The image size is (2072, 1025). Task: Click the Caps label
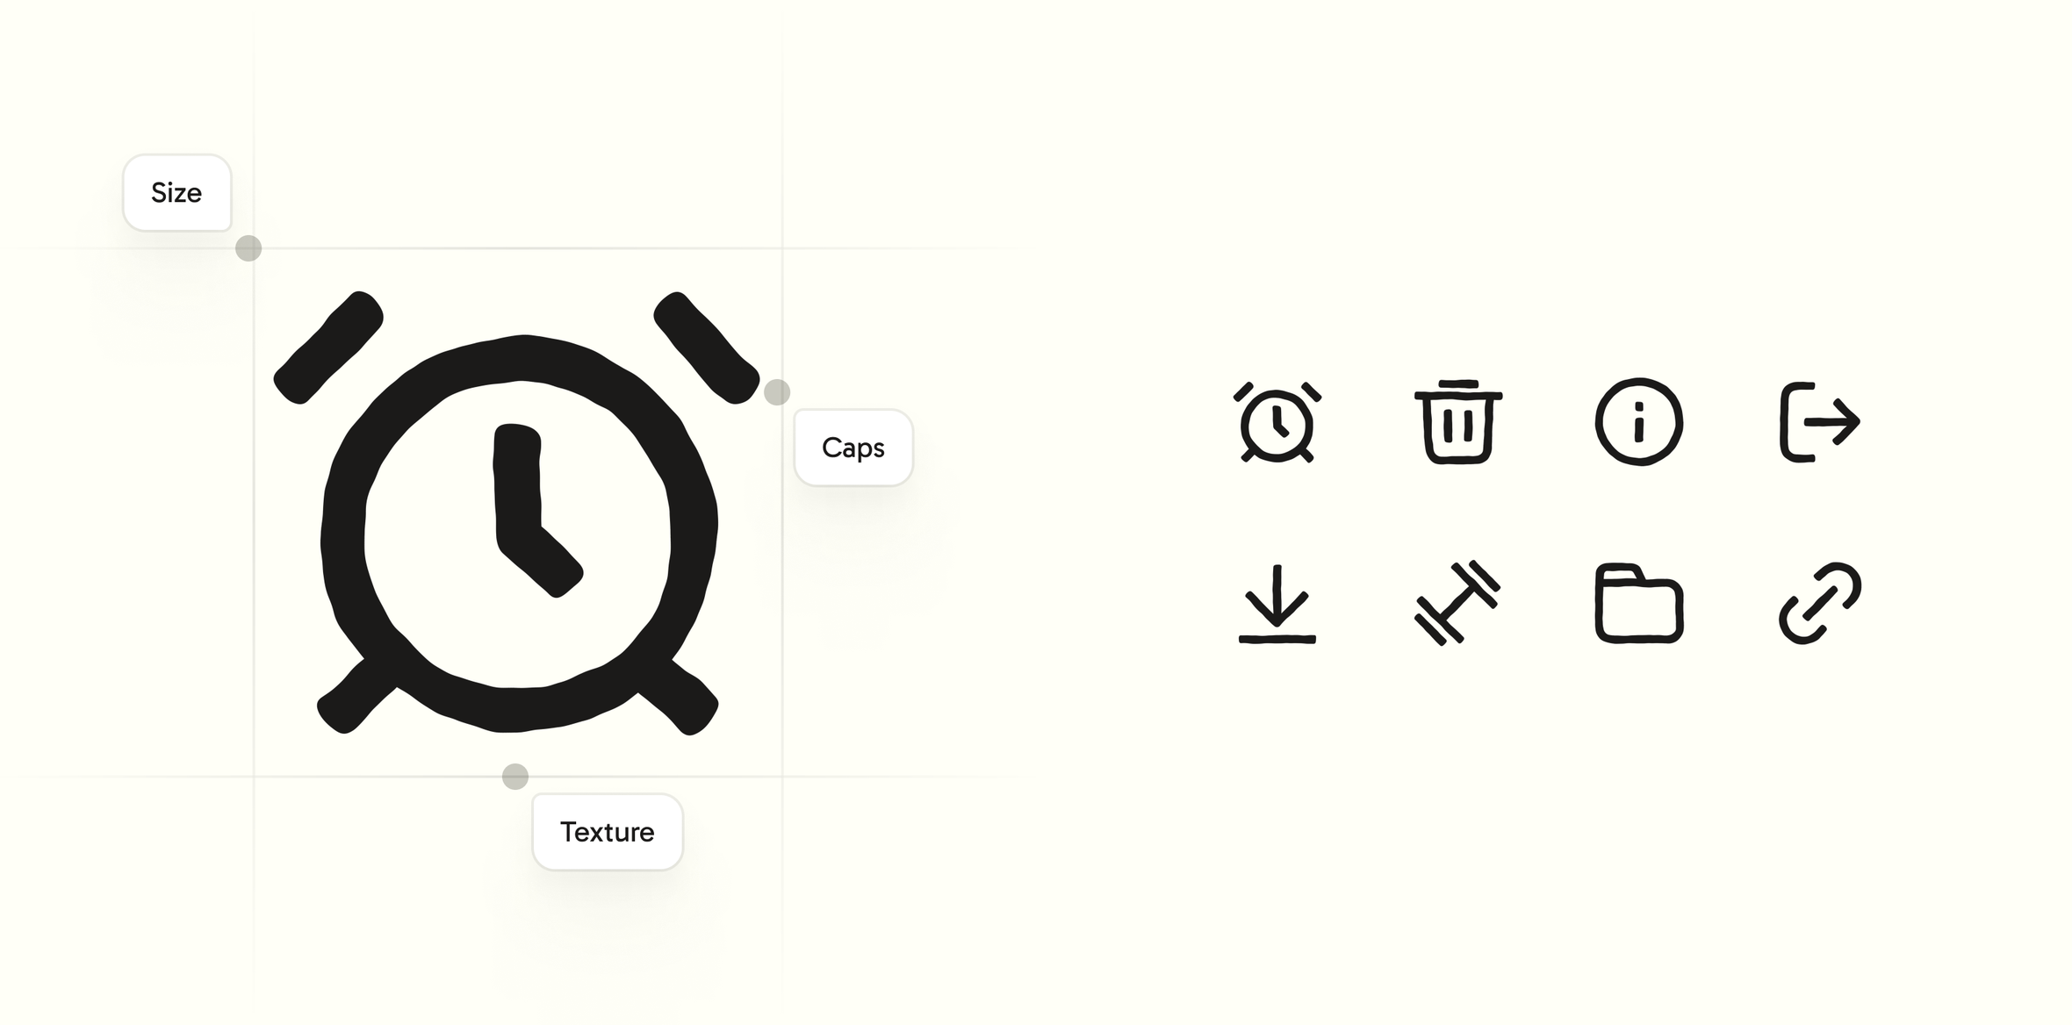pos(853,448)
